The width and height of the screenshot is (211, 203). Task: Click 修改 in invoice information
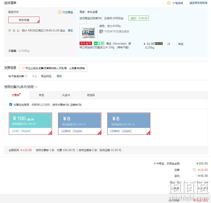point(59,76)
